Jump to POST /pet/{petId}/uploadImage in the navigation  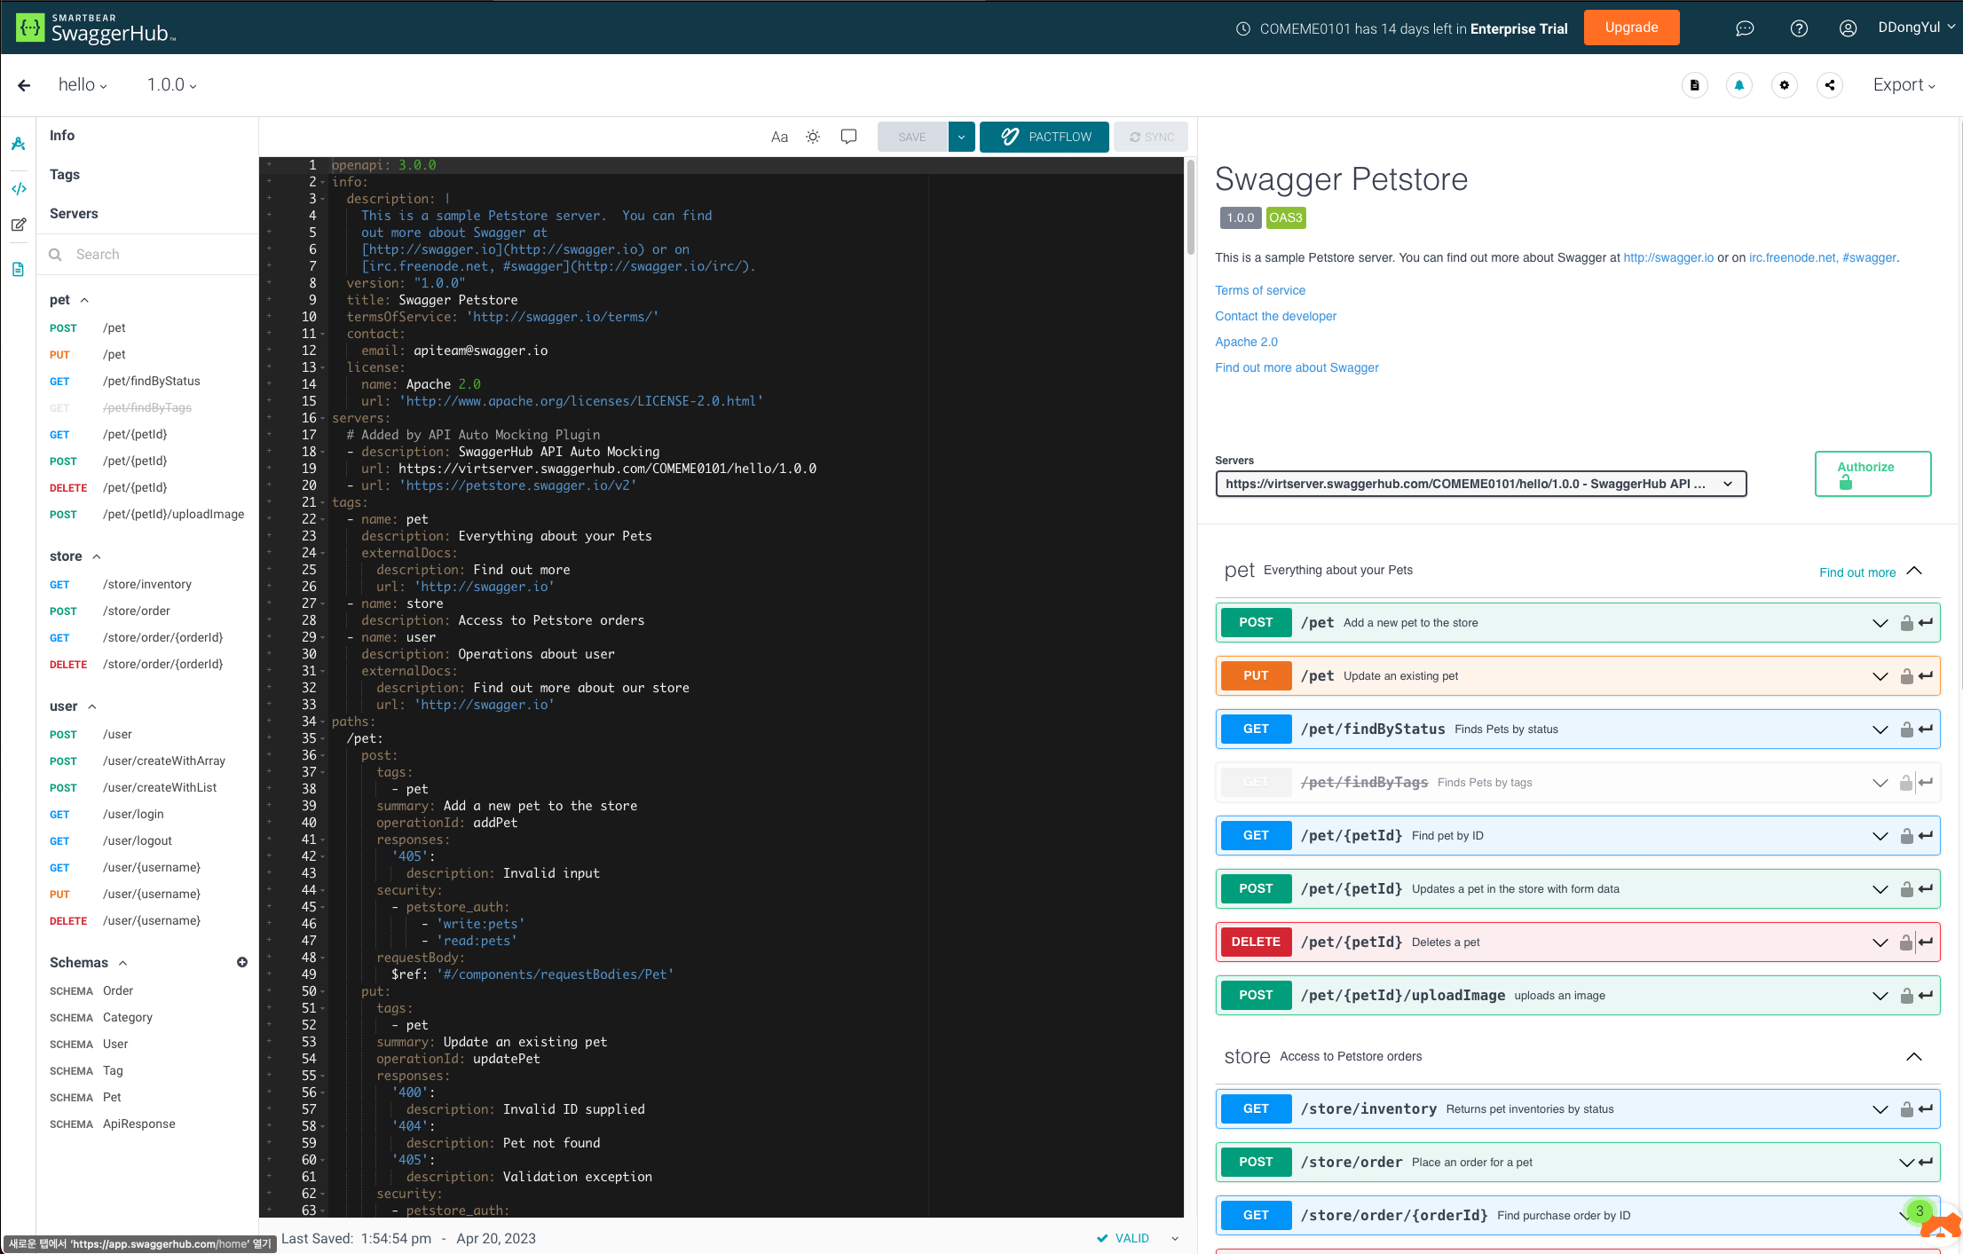(x=147, y=515)
